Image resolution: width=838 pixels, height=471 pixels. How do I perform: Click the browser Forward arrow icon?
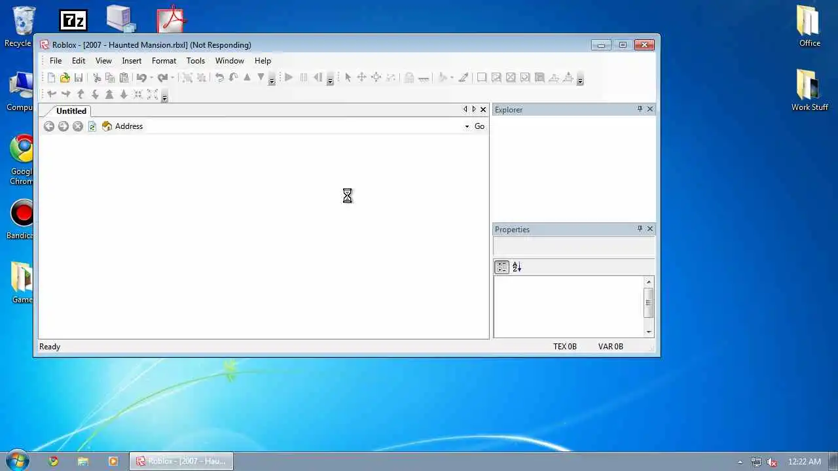(64, 126)
